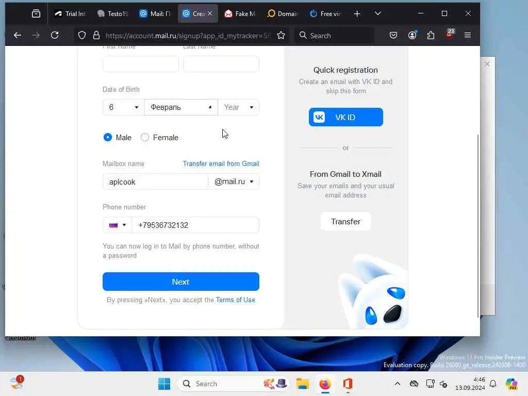Follow Transfer email from Gmail link
The height and width of the screenshot is (396, 528).
[x=221, y=163]
